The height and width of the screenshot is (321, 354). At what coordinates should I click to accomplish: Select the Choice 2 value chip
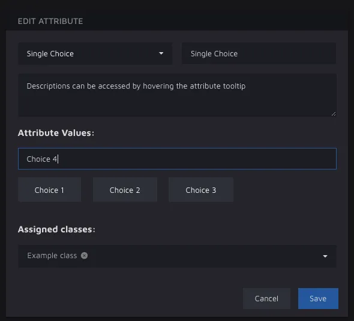[x=125, y=190]
